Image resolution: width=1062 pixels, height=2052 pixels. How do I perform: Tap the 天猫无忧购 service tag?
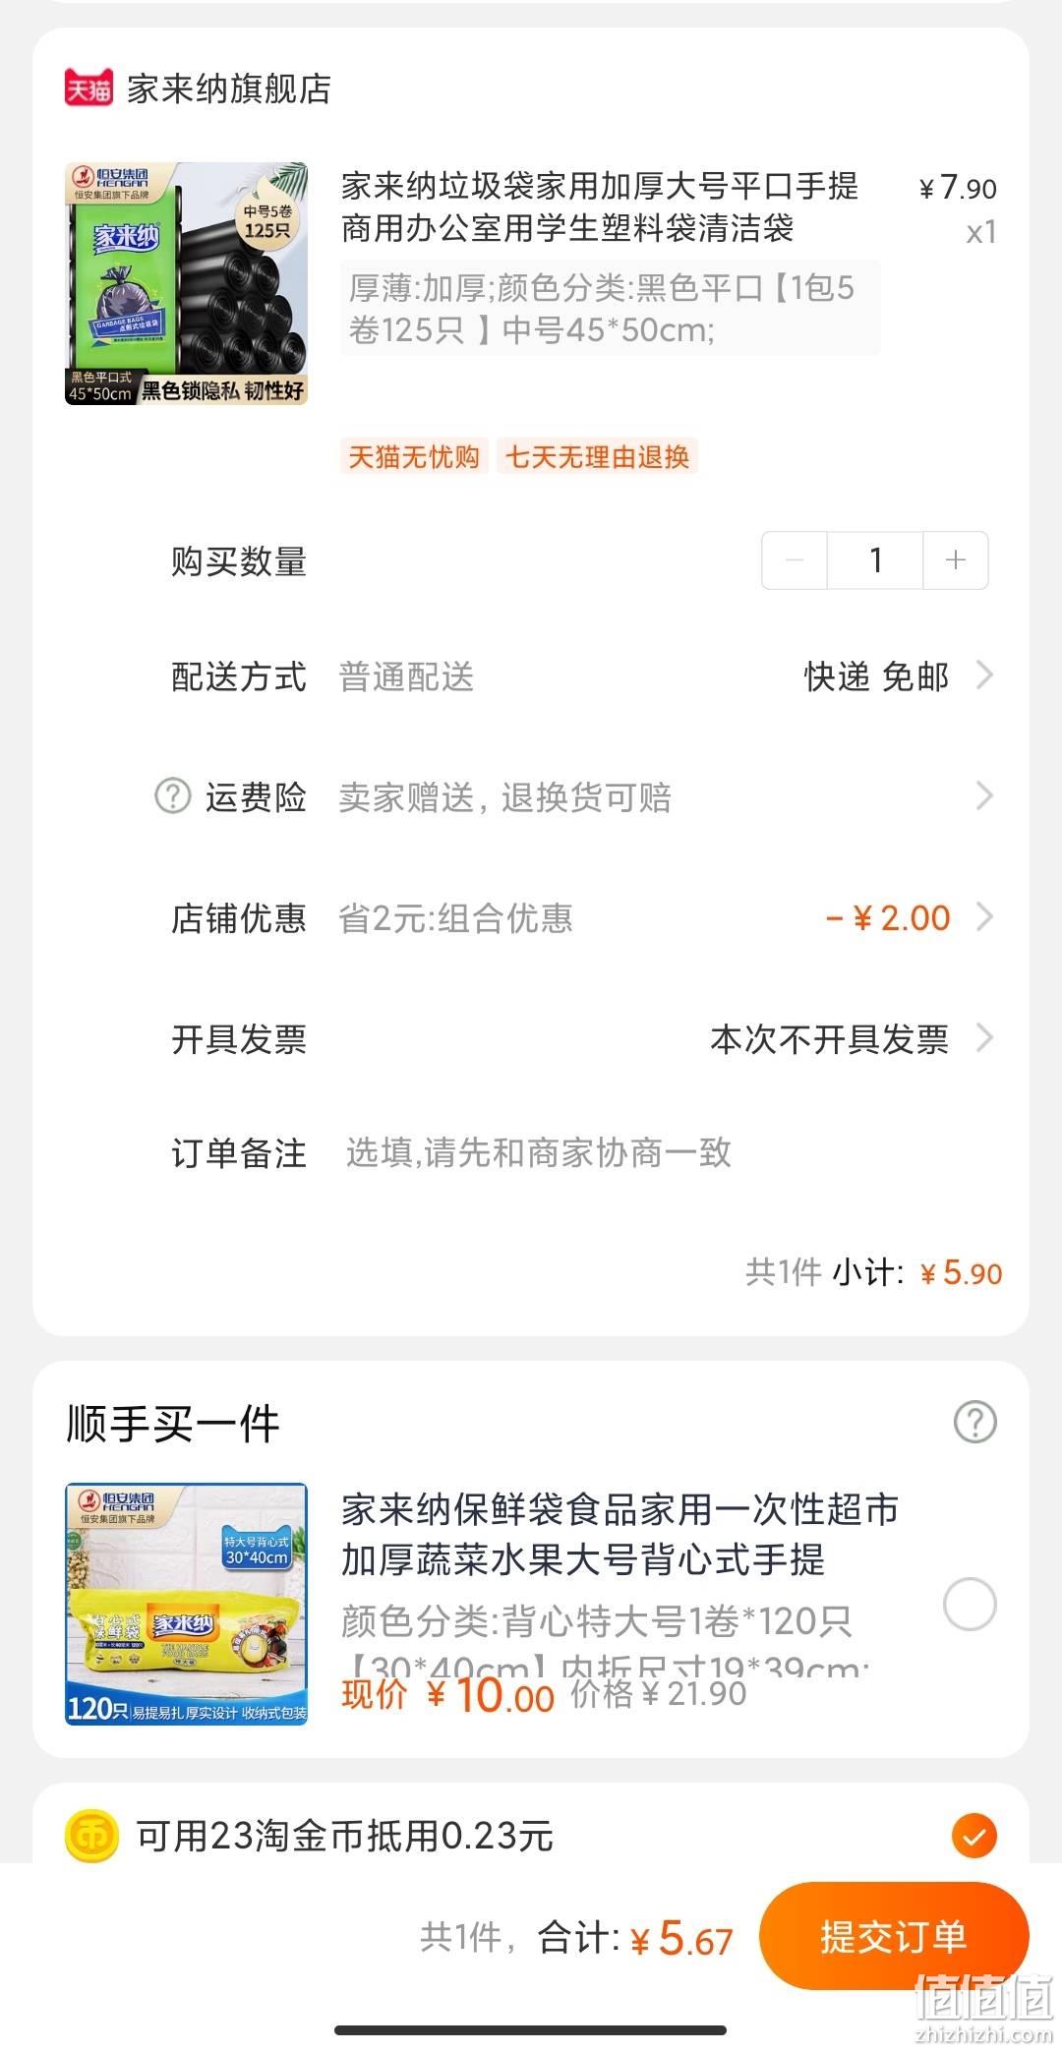pyautogui.click(x=414, y=457)
